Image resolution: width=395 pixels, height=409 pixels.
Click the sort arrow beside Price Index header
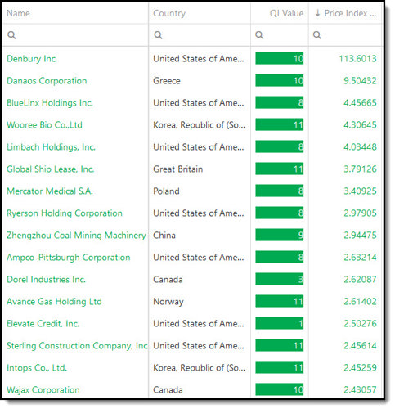tap(317, 13)
